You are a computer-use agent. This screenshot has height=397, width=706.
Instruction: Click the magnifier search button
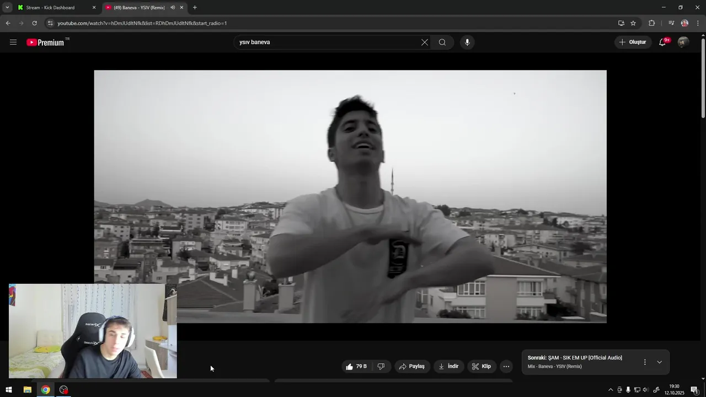pyautogui.click(x=442, y=42)
